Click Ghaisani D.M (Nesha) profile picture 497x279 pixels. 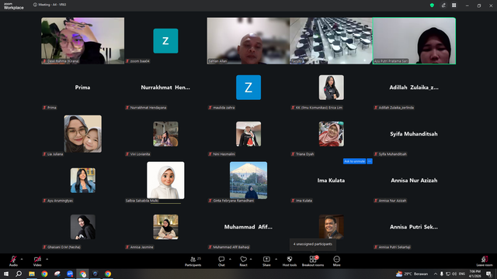[83, 227]
